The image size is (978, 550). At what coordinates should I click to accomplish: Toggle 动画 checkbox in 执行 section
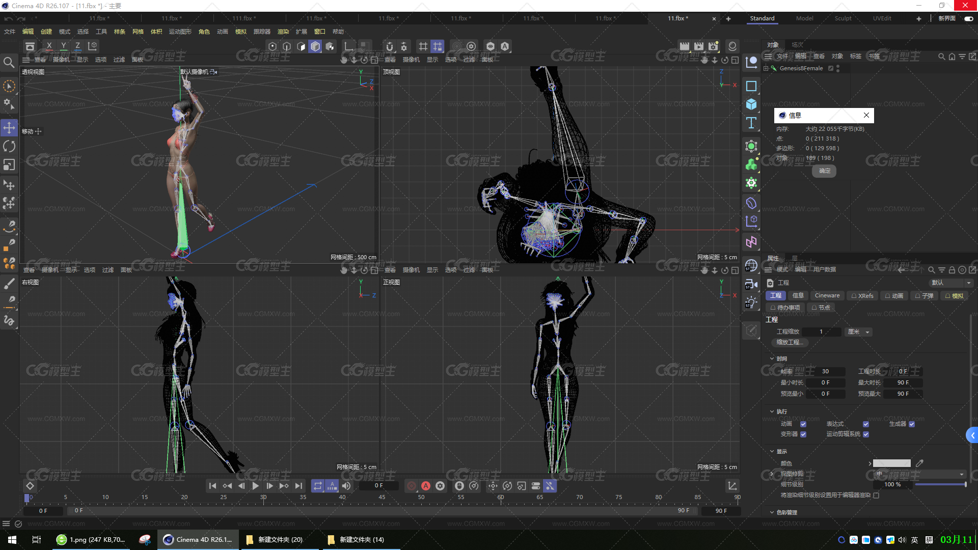803,423
